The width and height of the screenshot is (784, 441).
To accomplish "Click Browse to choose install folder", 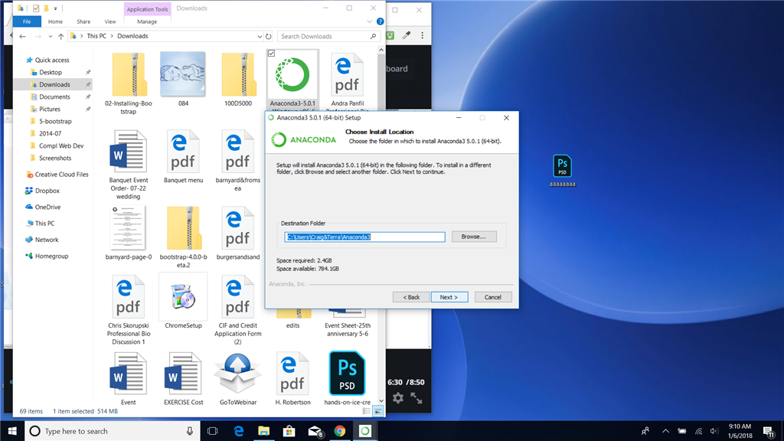I will coord(474,237).
